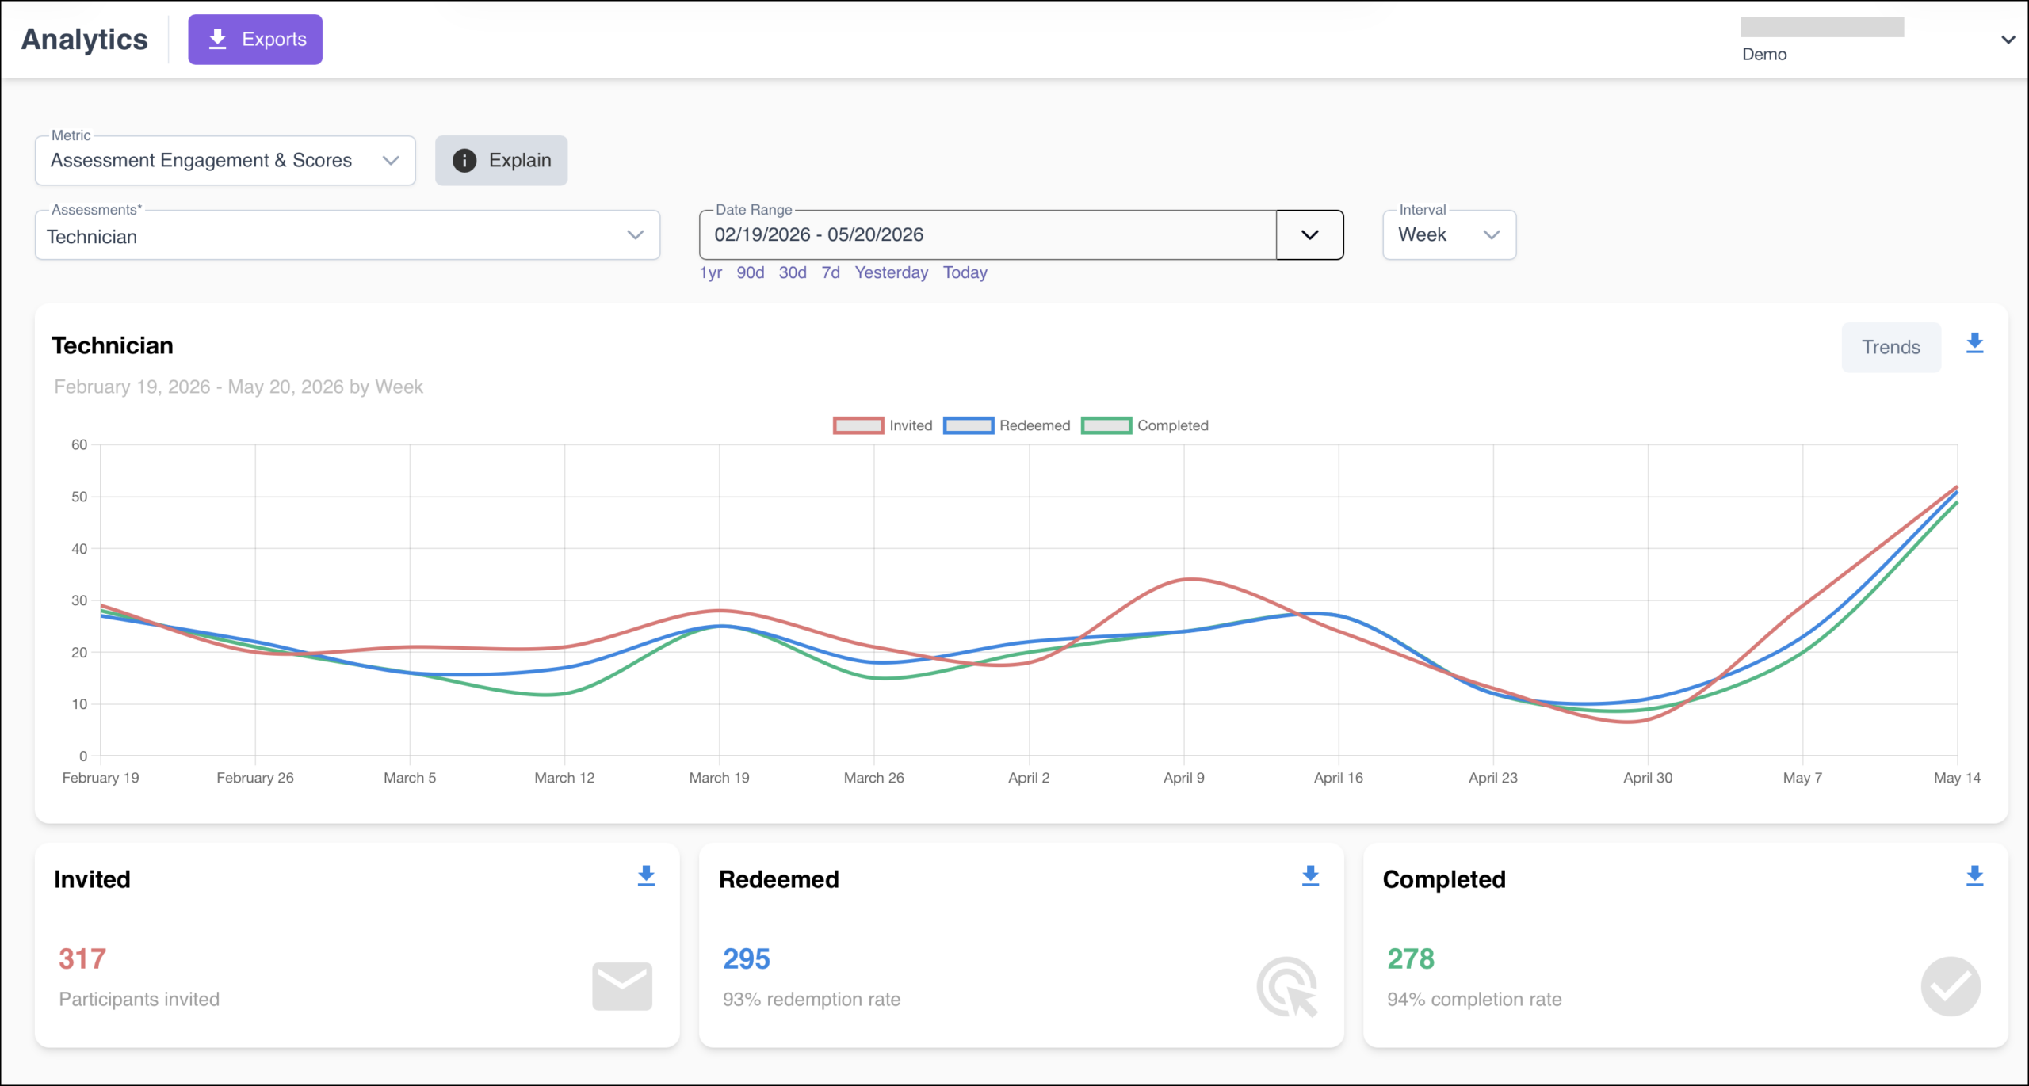Viewport: 2029px width, 1086px height.
Task: Expand the Demo account menu chevron
Action: pyautogui.click(x=2008, y=40)
